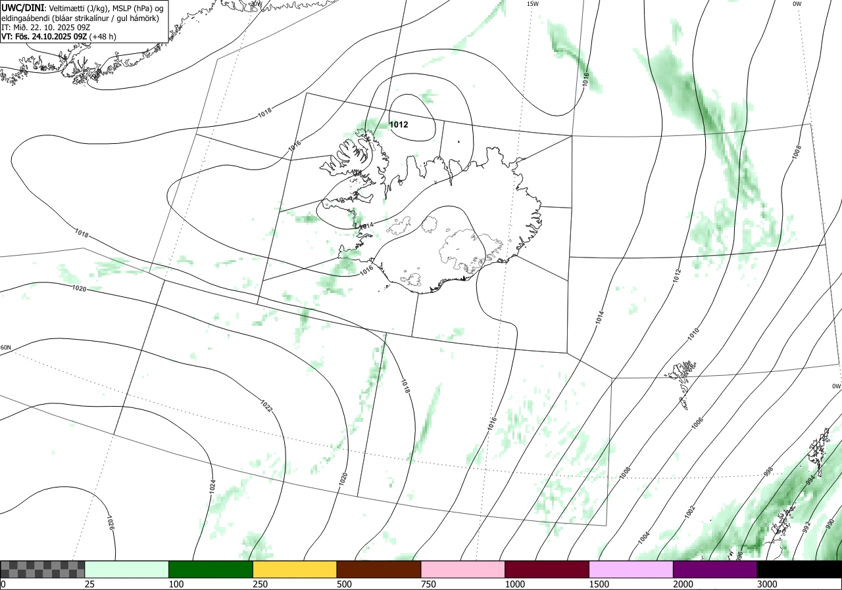The height and width of the screenshot is (590, 842).
Task: Click the "eldingaábendi" description line
Action: tap(80, 17)
